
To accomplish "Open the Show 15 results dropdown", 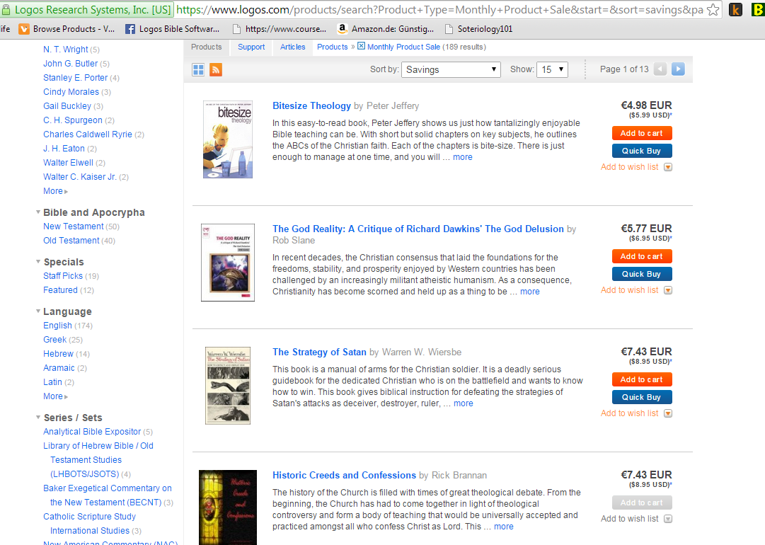I will [x=552, y=69].
